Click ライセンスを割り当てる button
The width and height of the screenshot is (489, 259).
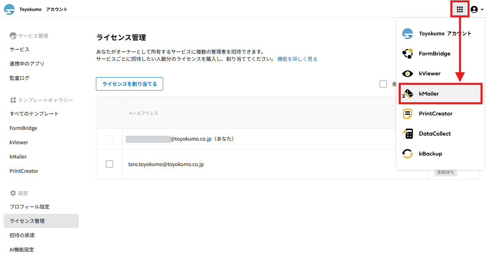point(129,84)
